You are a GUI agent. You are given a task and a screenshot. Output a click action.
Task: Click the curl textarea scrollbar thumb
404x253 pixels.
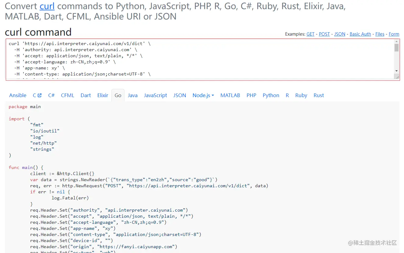[396, 48]
